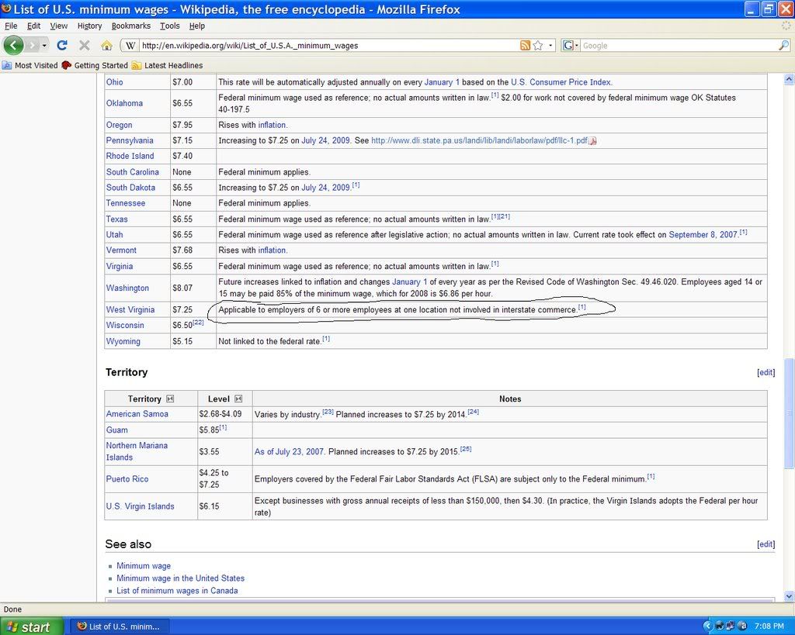Bookmark this page with the star icon
The image size is (795, 635).
click(x=538, y=46)
